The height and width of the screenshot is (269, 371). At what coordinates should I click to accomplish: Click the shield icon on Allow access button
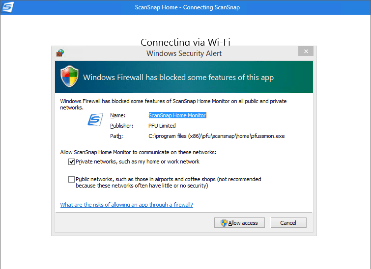point(224,223)
